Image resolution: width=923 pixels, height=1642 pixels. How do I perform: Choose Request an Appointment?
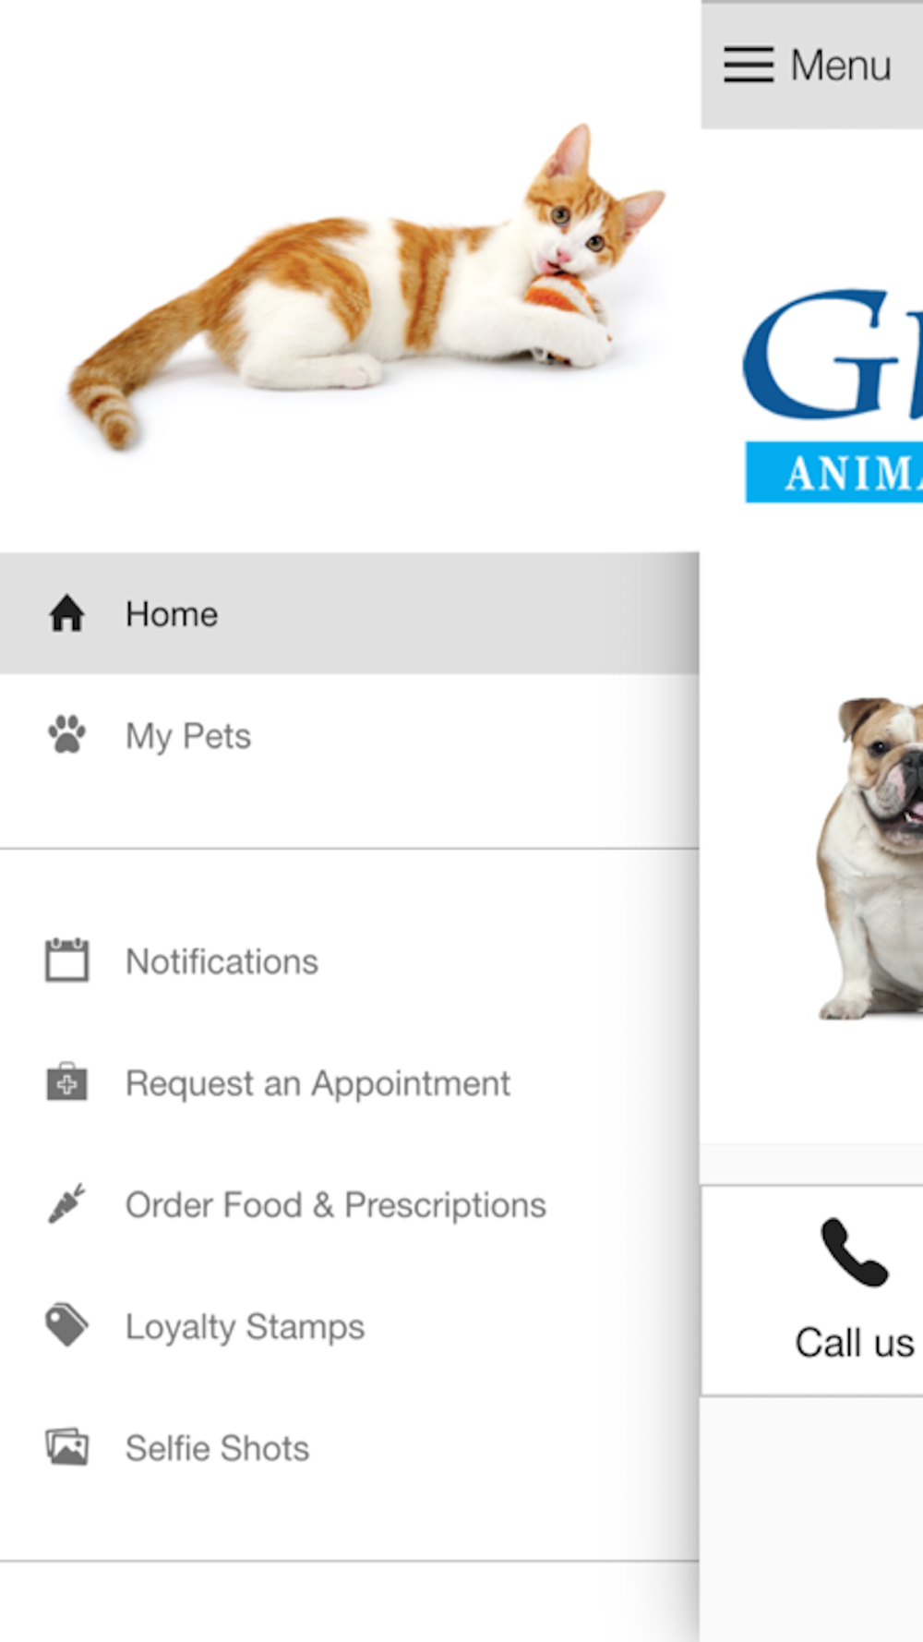(x=349, y=1083)
